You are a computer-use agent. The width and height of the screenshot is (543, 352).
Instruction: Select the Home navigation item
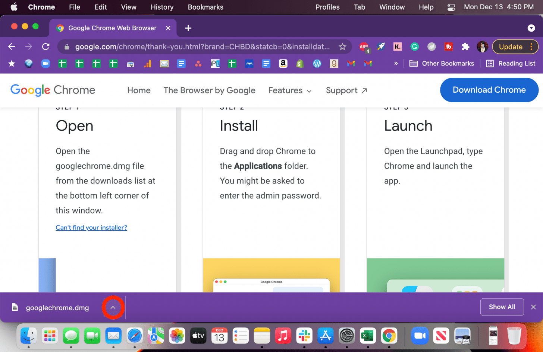coord(139,90)
